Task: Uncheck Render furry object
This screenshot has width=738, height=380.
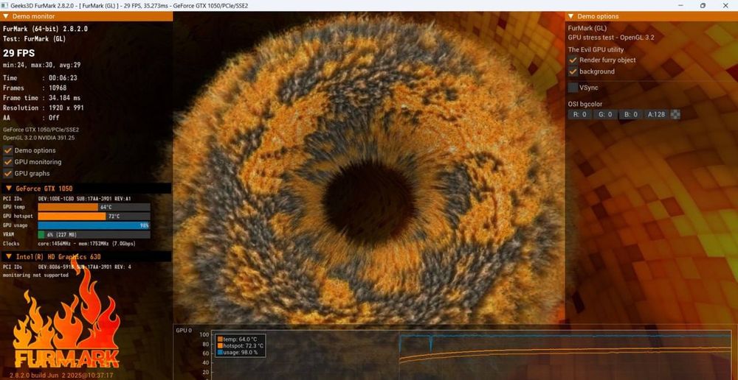Action: pyautogui.click(x=573, y=60)
